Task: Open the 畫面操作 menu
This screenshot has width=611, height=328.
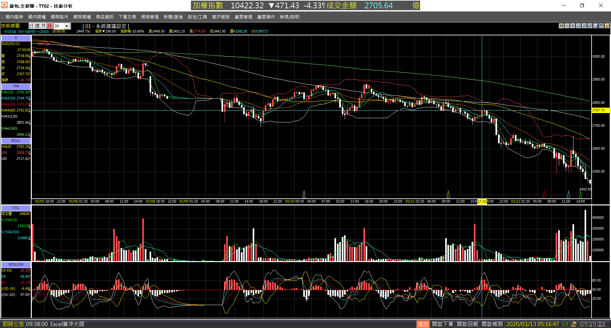Action: click(266, 17)
